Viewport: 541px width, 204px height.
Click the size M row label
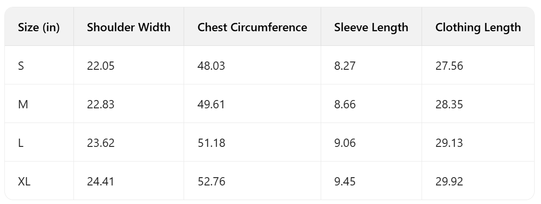(23, 104)
